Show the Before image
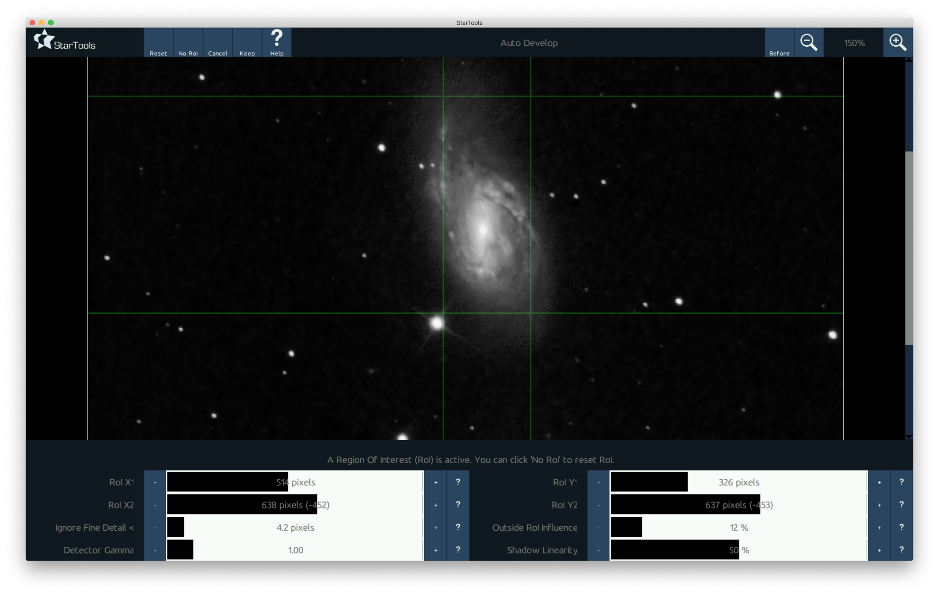Image resolution: width=939 pixels, height=595 pixels. 779,43
